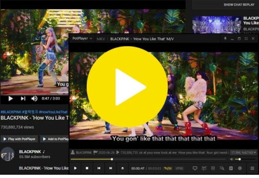Toggle H/W hardware acceleration indicator
This screenshot has width=259, height=178.
(x=168, y=168)
